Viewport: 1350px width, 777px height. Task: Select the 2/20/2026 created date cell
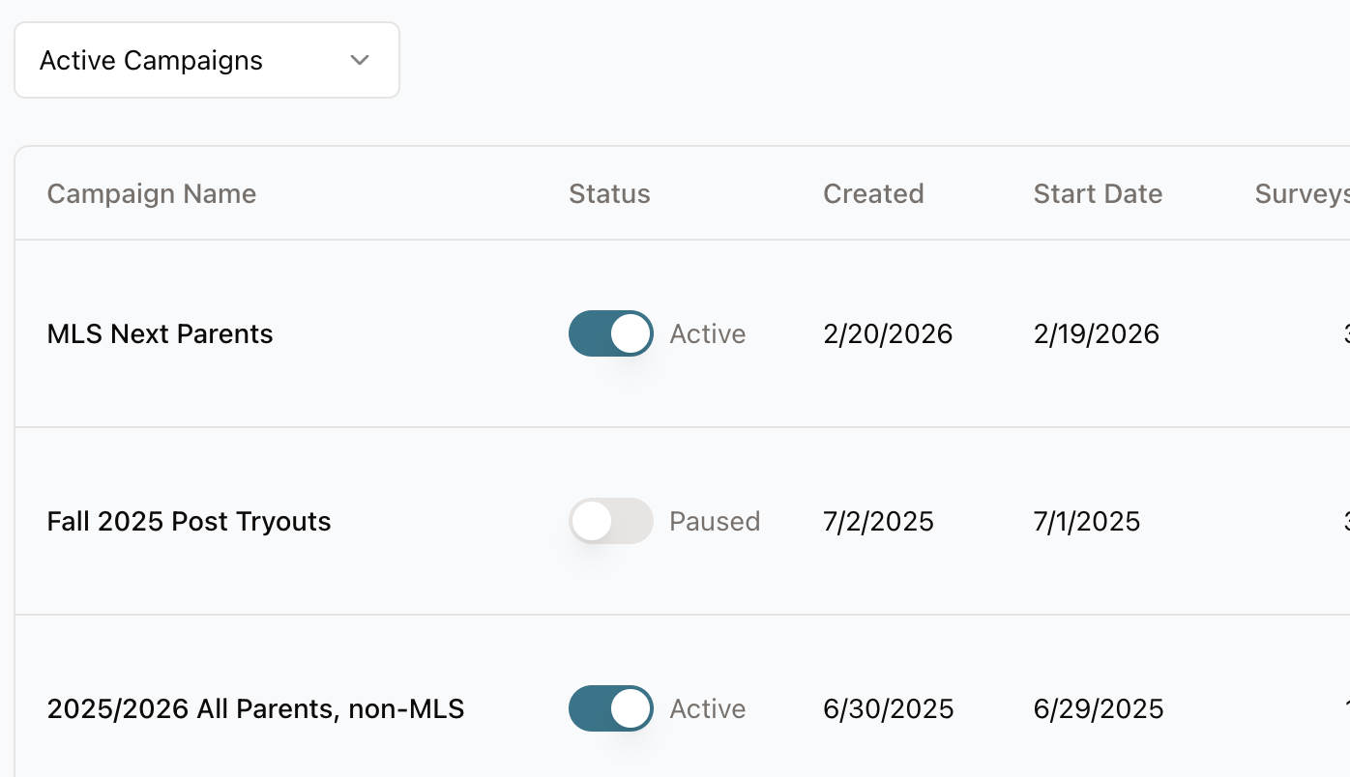[888, 333]
